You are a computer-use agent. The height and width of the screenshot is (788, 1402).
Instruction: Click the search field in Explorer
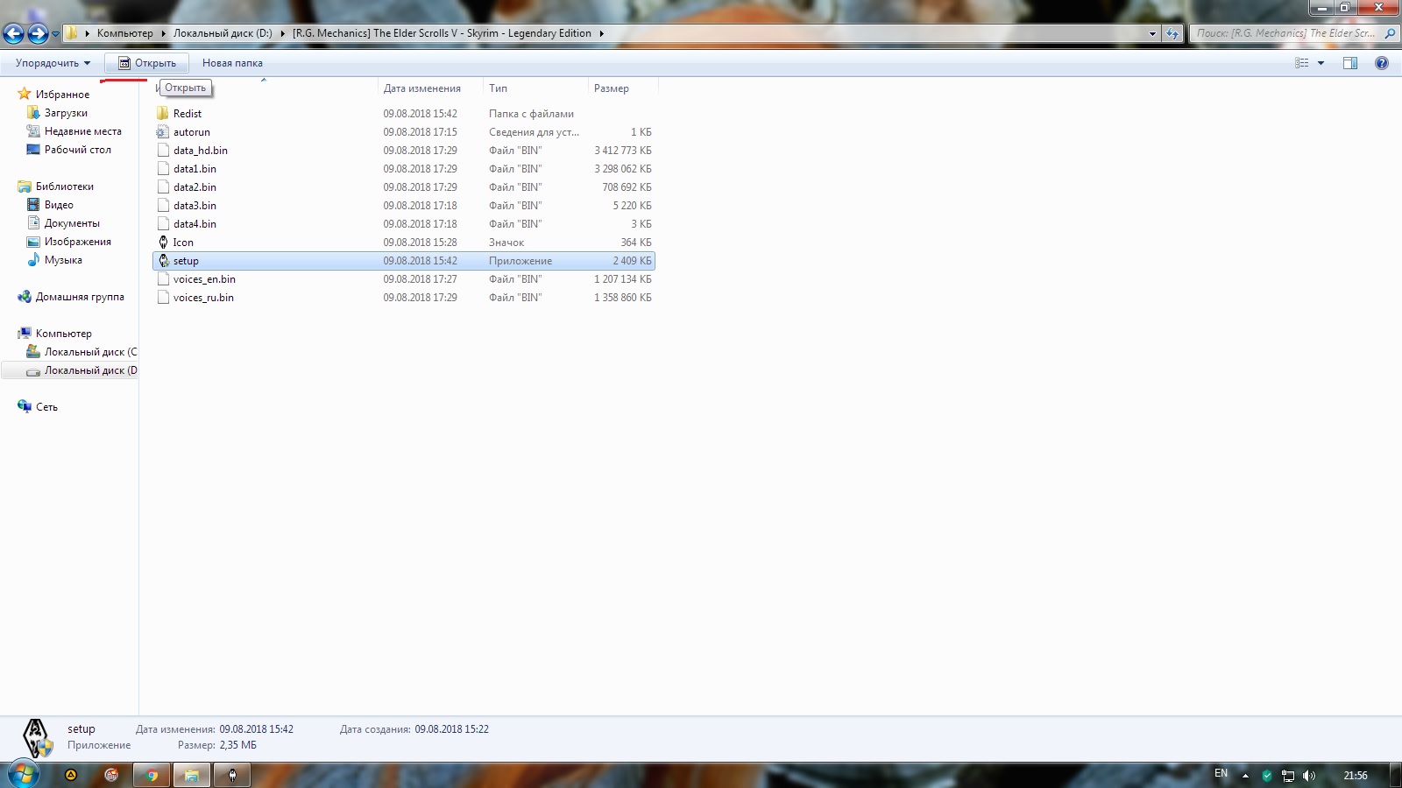[1285, 33]
